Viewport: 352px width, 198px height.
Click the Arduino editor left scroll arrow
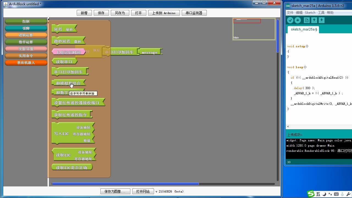click(x=288, y=127)
